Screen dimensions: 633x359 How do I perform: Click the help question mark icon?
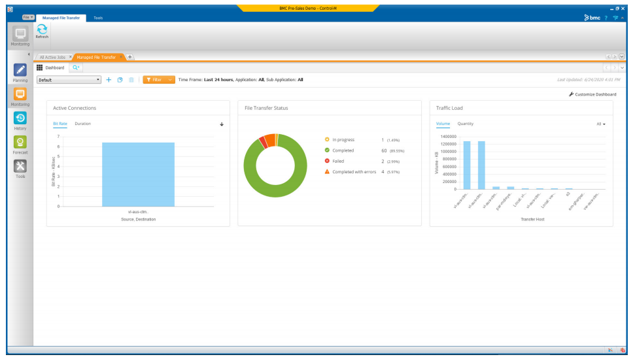coord(606,18)
